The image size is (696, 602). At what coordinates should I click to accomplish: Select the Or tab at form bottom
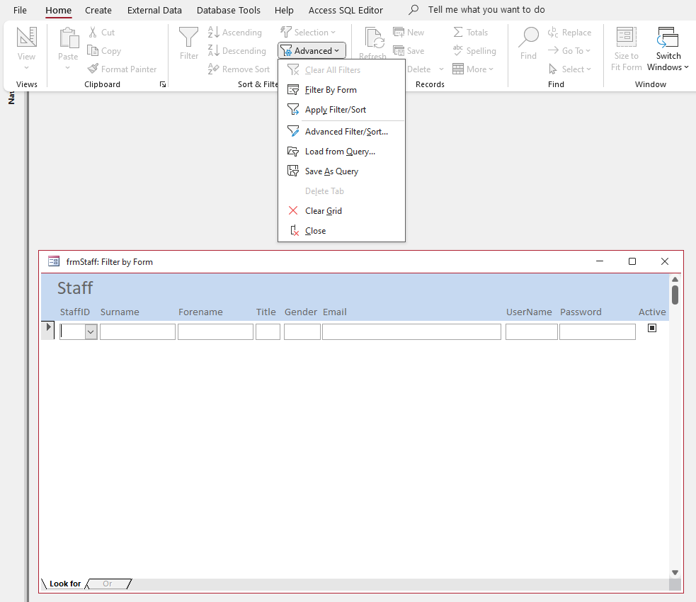[108, 584]
